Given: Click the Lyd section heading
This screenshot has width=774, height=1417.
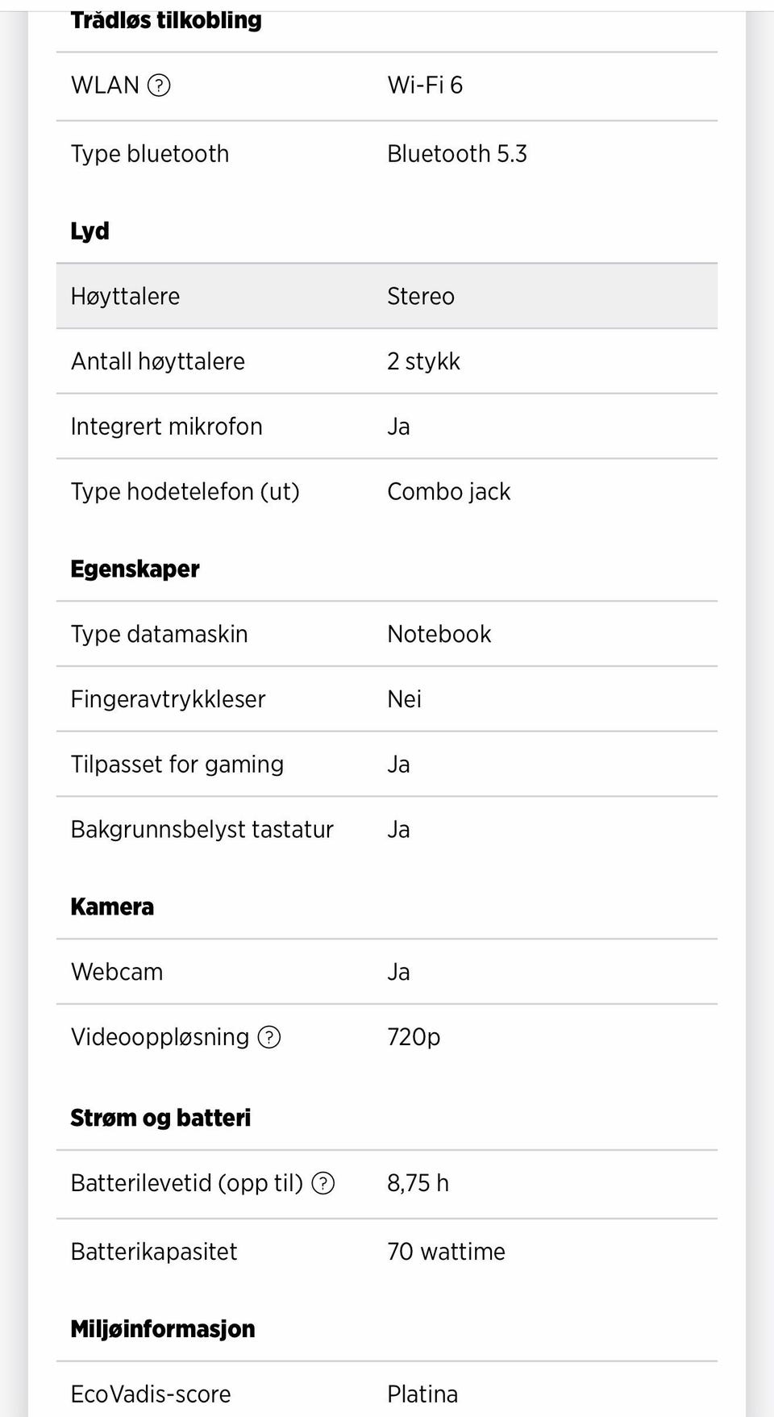Looking at the screenshot, I should pyautogui.click(x=89, y=231).
